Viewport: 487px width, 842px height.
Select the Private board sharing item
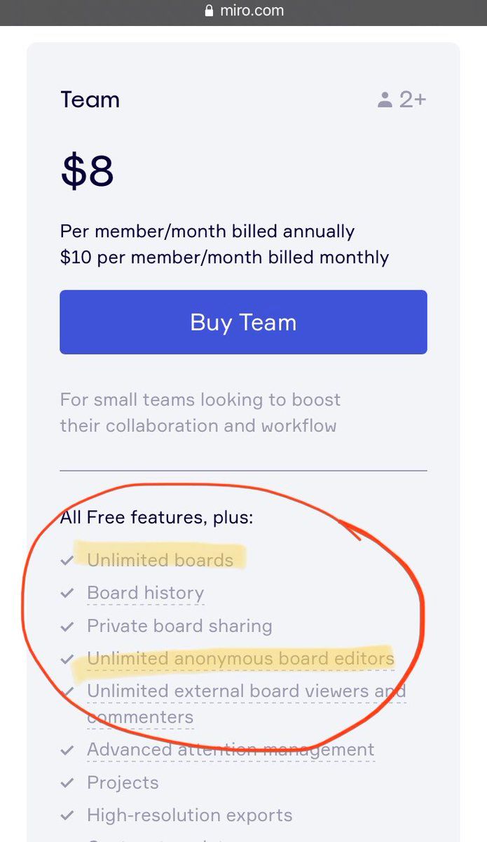pos(179,626)
